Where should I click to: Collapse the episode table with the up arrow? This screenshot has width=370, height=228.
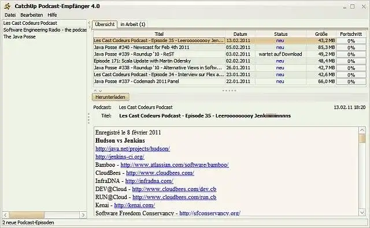(x=95, y=91)
